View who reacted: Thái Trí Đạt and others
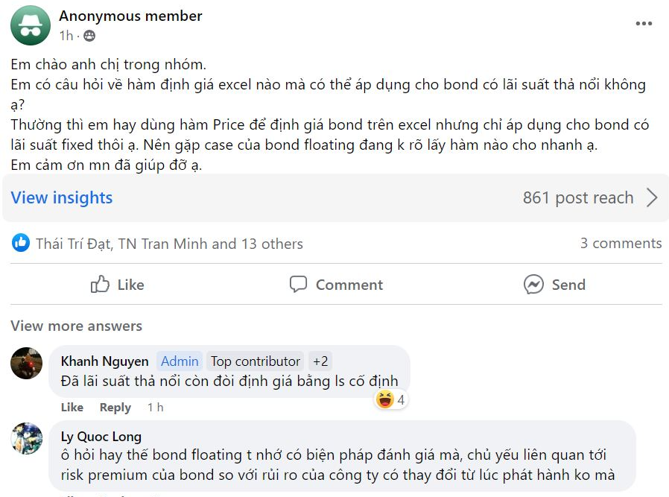 (x=169, y=244)
